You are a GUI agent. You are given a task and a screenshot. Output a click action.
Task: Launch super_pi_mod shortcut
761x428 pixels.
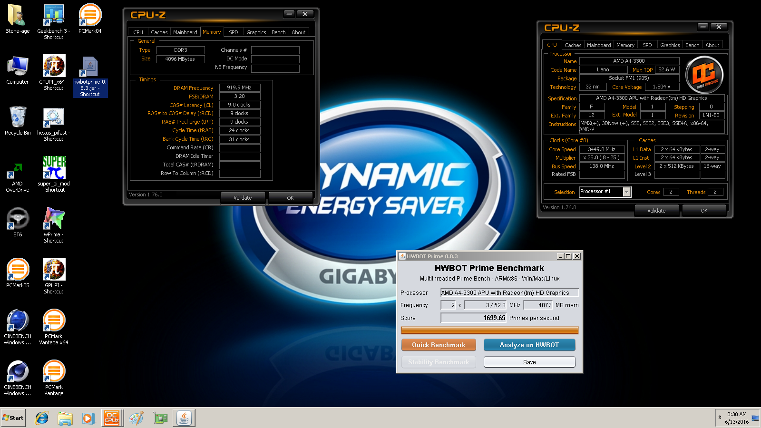pos(54,174)
